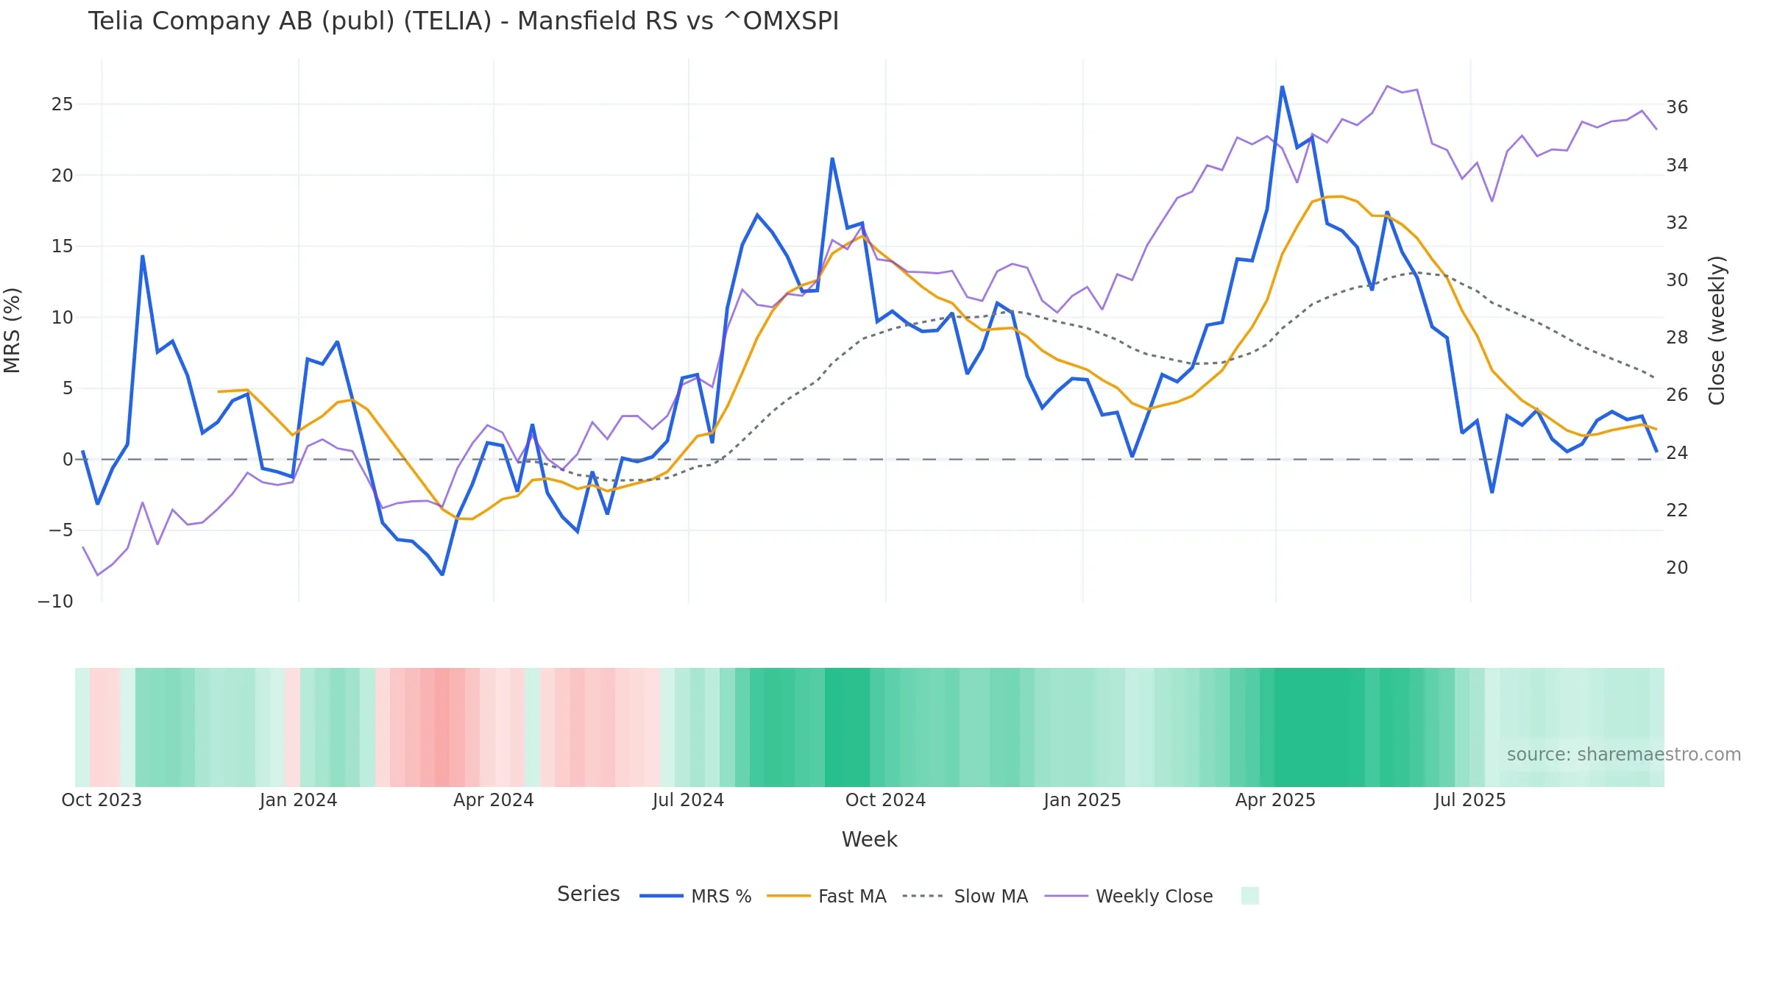Screen dimensions: 1766x993
Task: Click the 'Week' x-axis title
Action: click(869, 839)
